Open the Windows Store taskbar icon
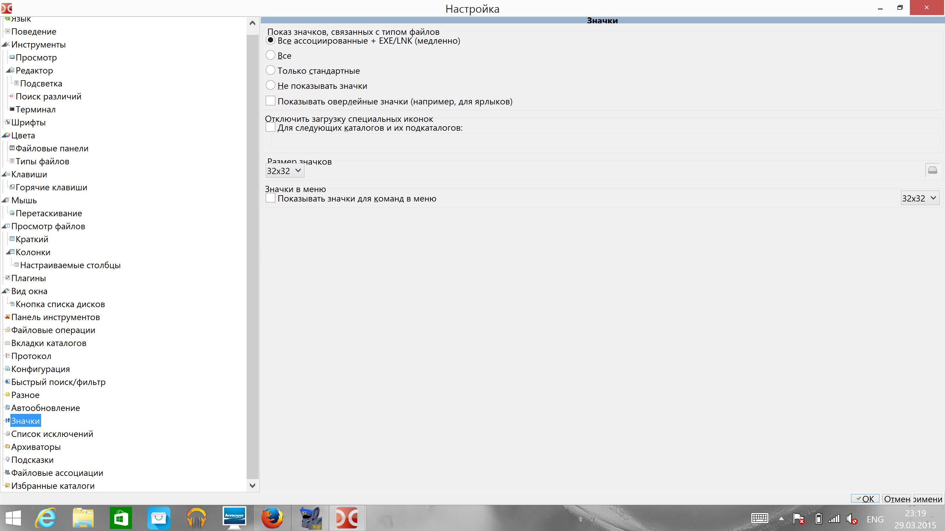Viewport: 945px width, 531px height. coord(121,518)
